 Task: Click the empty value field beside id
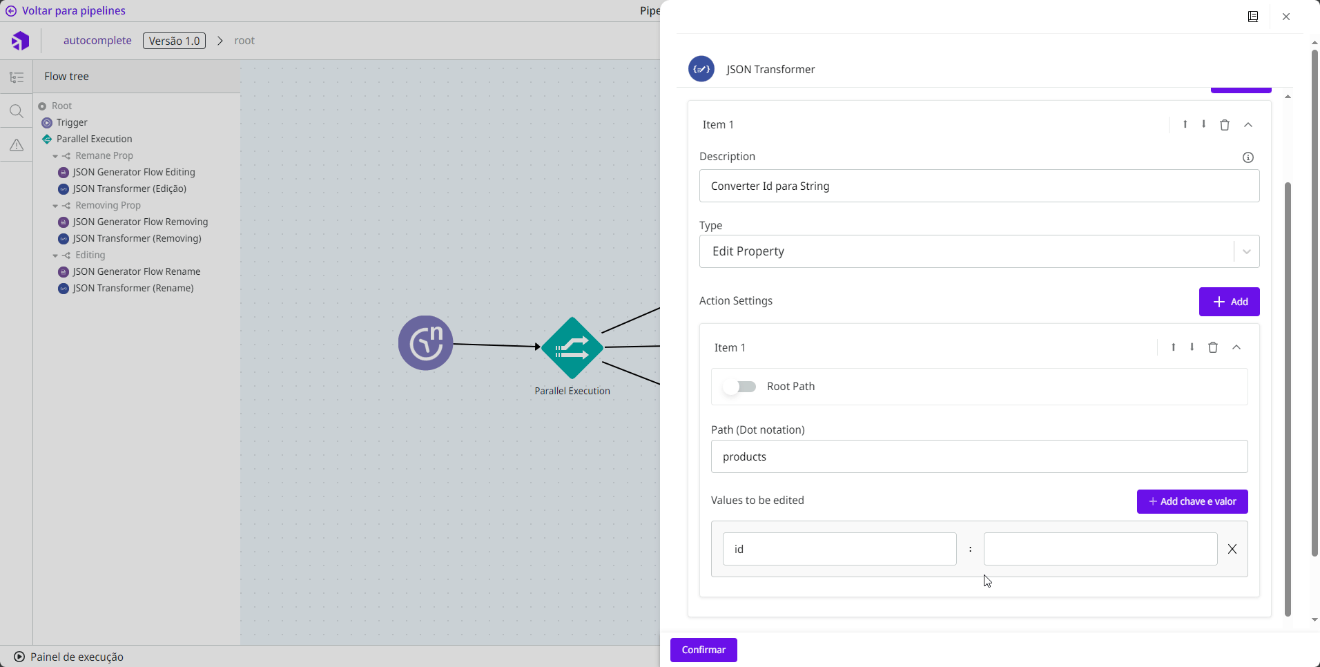(1100, 549)
